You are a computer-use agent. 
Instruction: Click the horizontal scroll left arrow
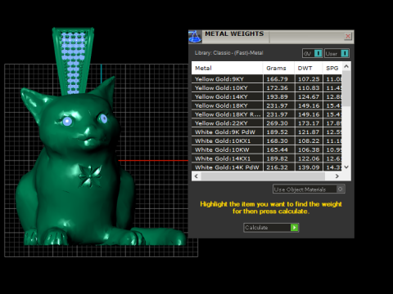[x=196, y=176]
